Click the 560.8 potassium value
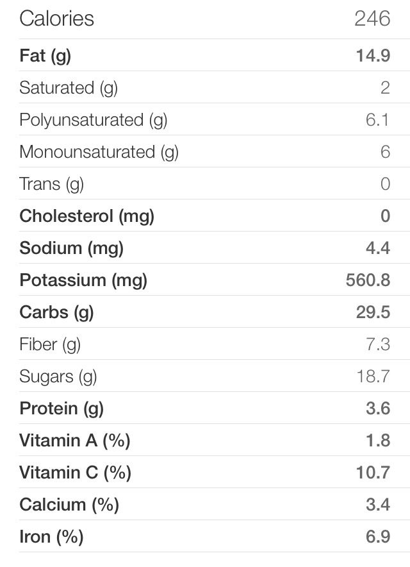The image size is (410, 567). click(368, 280)
